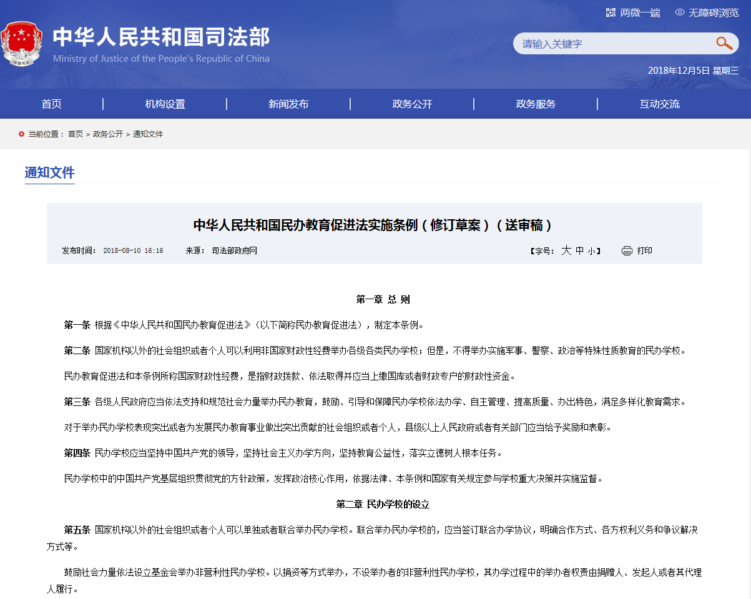Click the 首页 breadcrumb link

pos(76,134)
